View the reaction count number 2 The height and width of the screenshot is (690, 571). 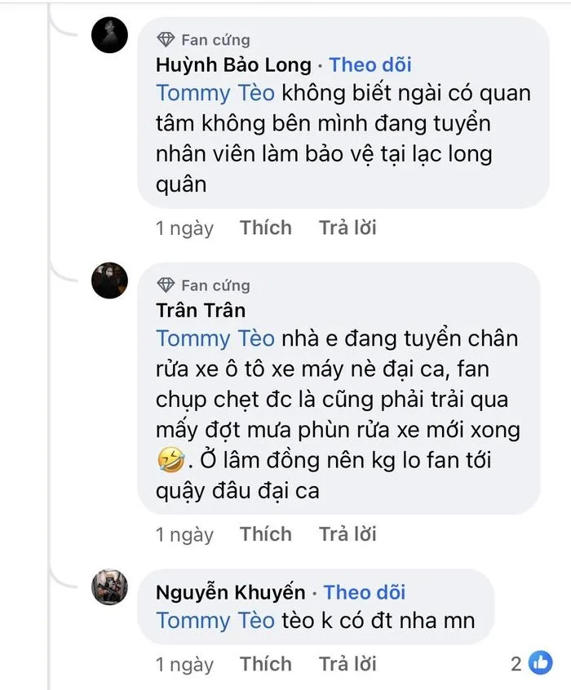point(517,664)
